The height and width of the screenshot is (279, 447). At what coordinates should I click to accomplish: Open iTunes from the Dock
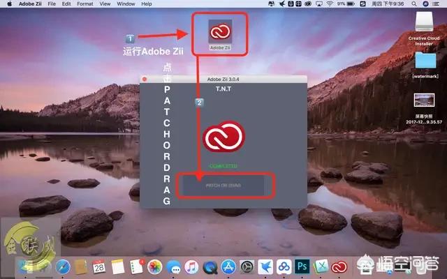tap(191, 267)
